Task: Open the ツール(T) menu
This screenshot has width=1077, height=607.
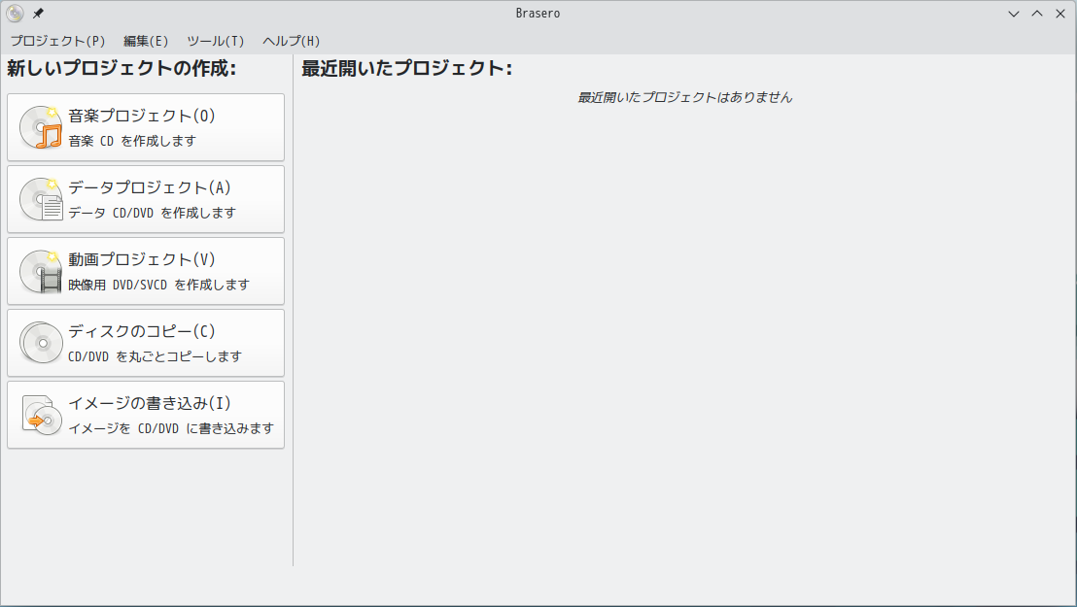Action: point(216,41)
